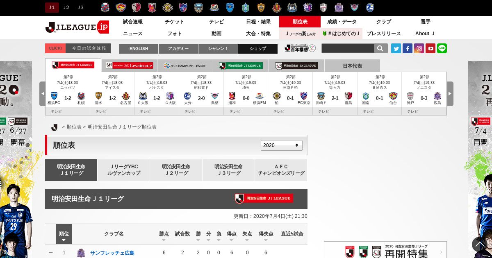
Task: Click the J.LEAGUE.jp site logo
Action: [x=77, y=27]
